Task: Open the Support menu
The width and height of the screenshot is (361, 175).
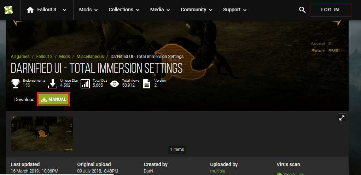Action: 235,10
